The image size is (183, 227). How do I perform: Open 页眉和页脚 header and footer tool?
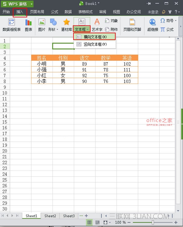coord(132,25)
